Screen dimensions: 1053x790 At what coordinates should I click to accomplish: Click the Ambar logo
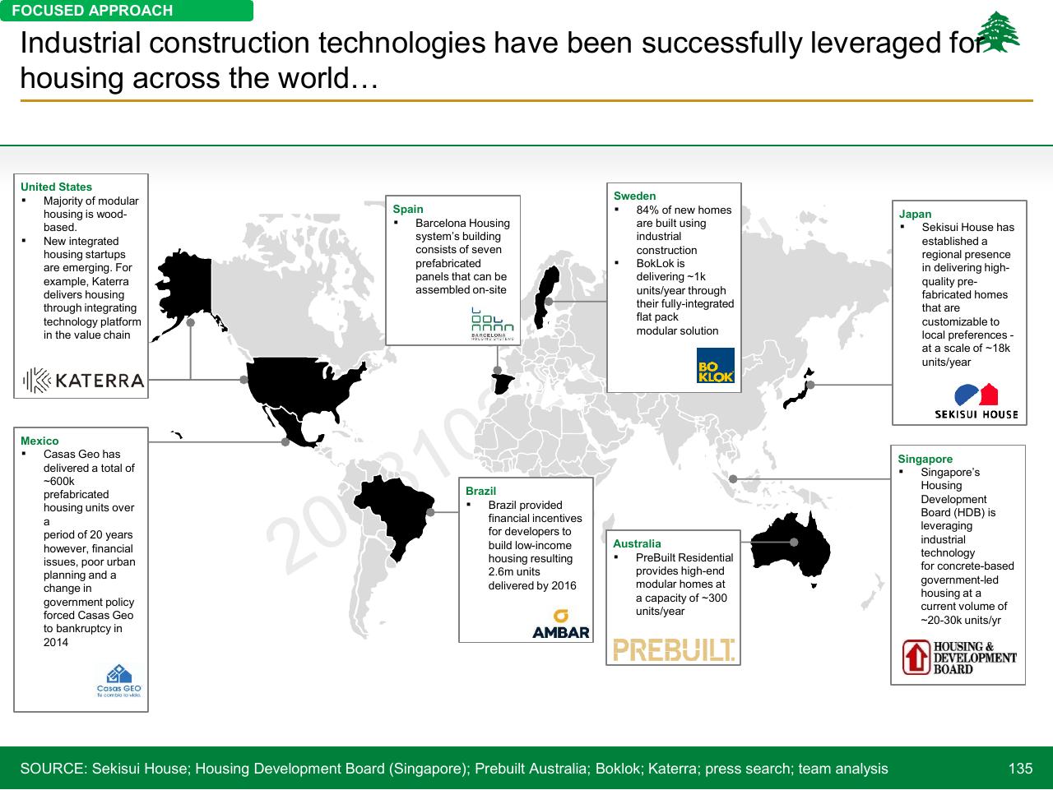(x=561, y=625)
